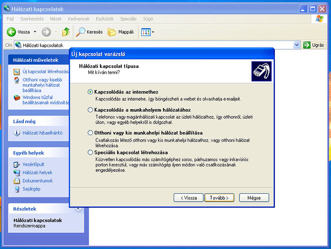Open the Súgó menu
The image size is (331, 249).
click(148, 19)
